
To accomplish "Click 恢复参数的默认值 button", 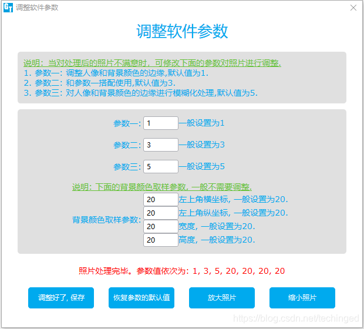I will pos(141,298).
